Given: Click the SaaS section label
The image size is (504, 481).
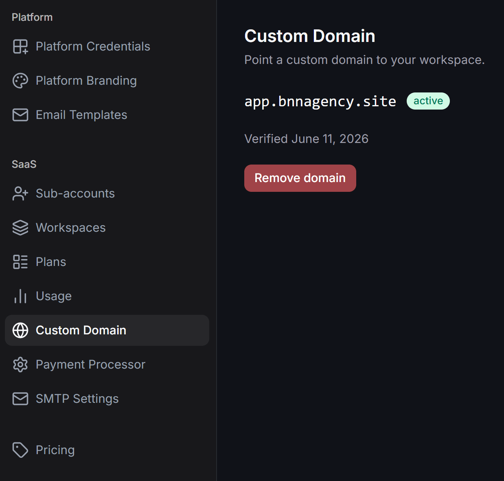Looking at the screenshot, I should coord(24,164).
